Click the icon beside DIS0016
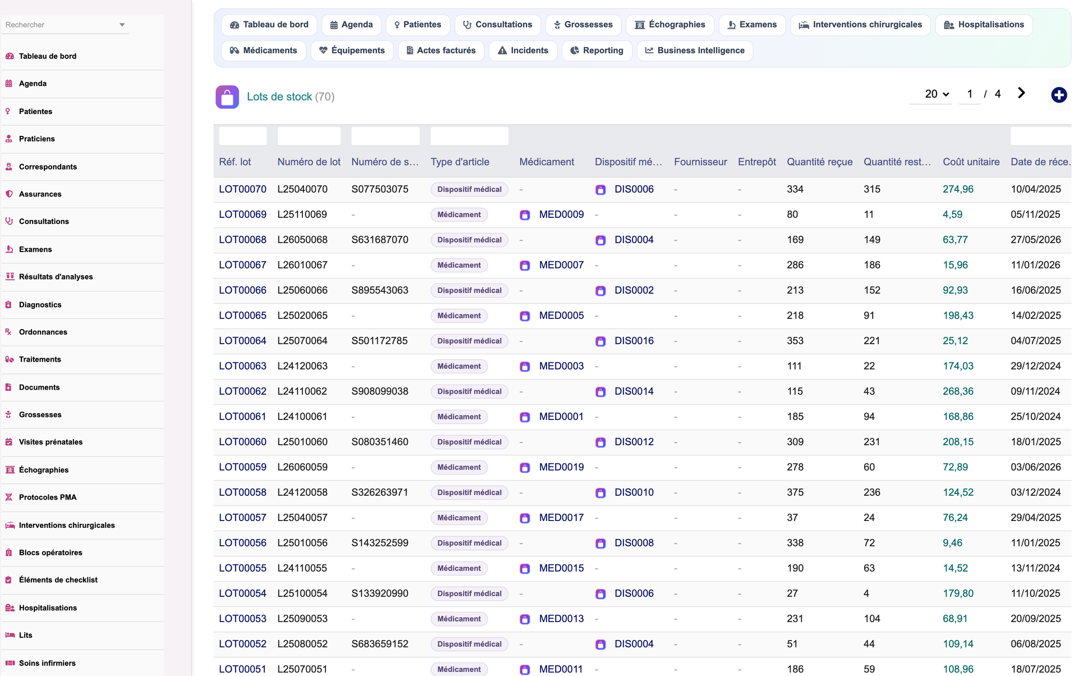Image resolution: width=1092 pixels, height=676 pixels. point(600,341)
